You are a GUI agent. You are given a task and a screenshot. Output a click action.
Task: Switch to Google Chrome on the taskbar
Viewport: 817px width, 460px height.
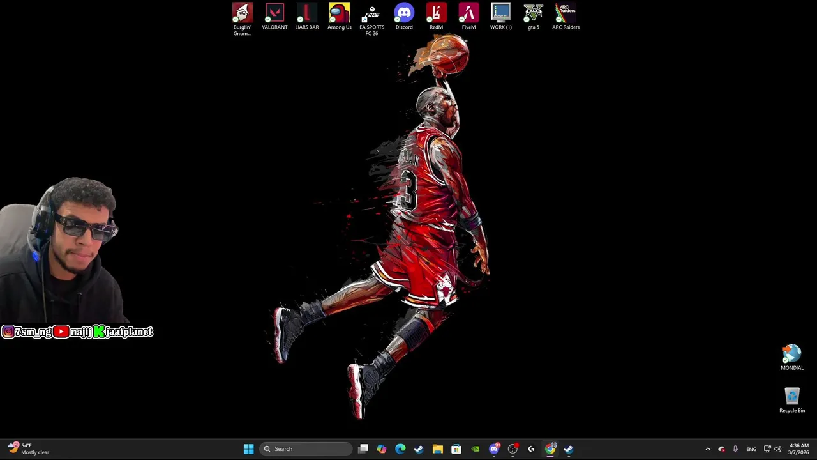[550, 449]
